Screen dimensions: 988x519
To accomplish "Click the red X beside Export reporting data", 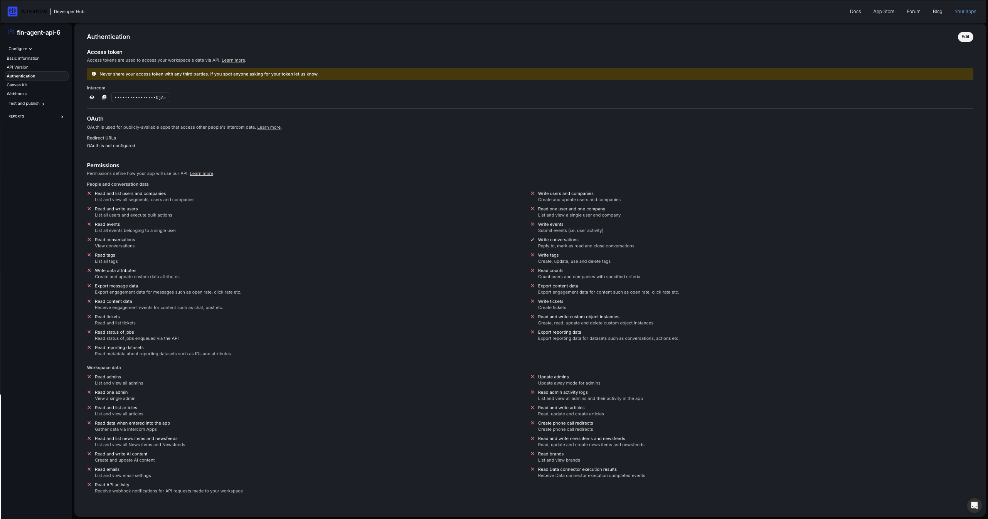I will (x=532, y=332).
